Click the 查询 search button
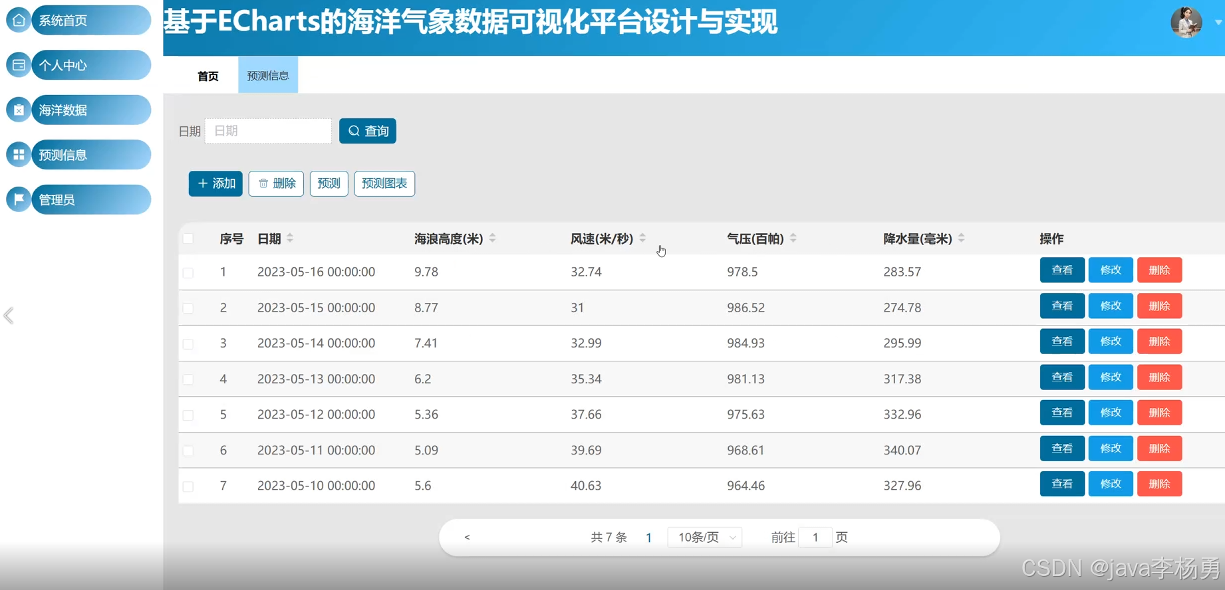This screenshot has height=590, width=1225. coord(368,131)
